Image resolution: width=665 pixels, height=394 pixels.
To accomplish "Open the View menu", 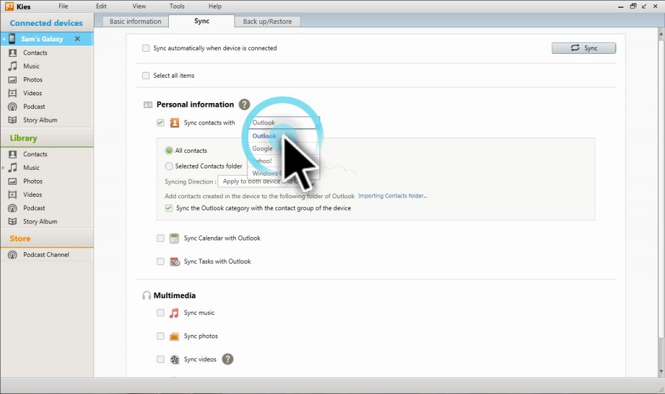I will coord(139,6).
